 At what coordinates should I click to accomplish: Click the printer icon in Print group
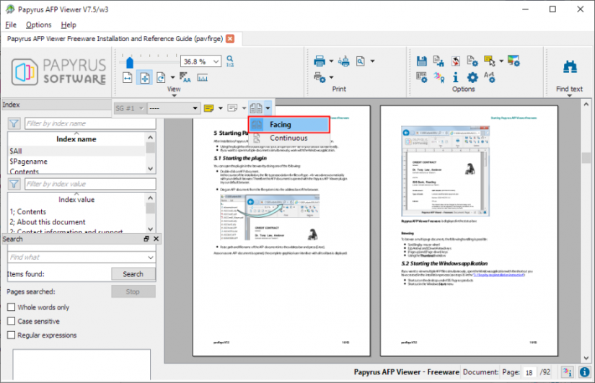pyautogui.click(x=321, y=61)
